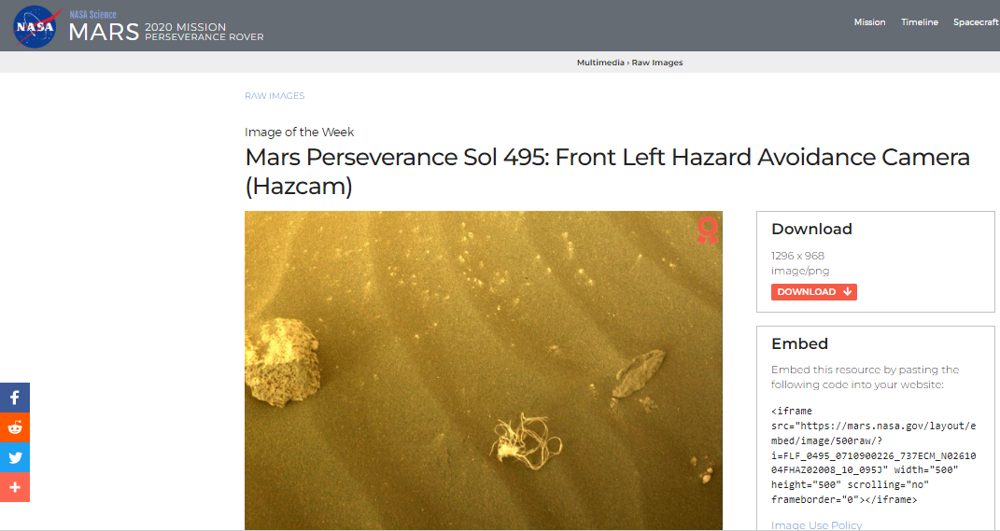Open the Spacecraft menu
The width and height of the screenshot is (1000, 531).
(977, 22)
